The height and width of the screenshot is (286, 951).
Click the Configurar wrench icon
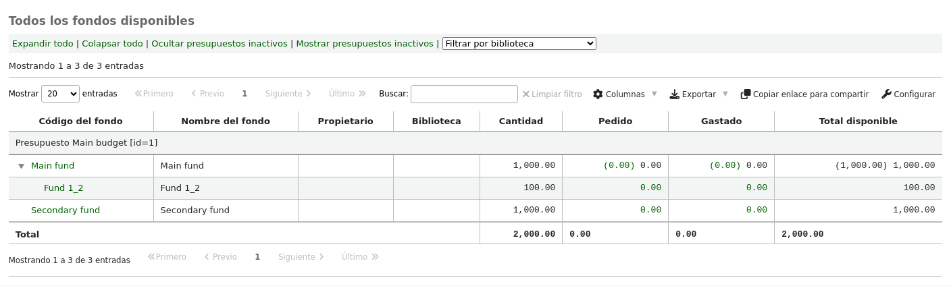(x=887, y=94)
